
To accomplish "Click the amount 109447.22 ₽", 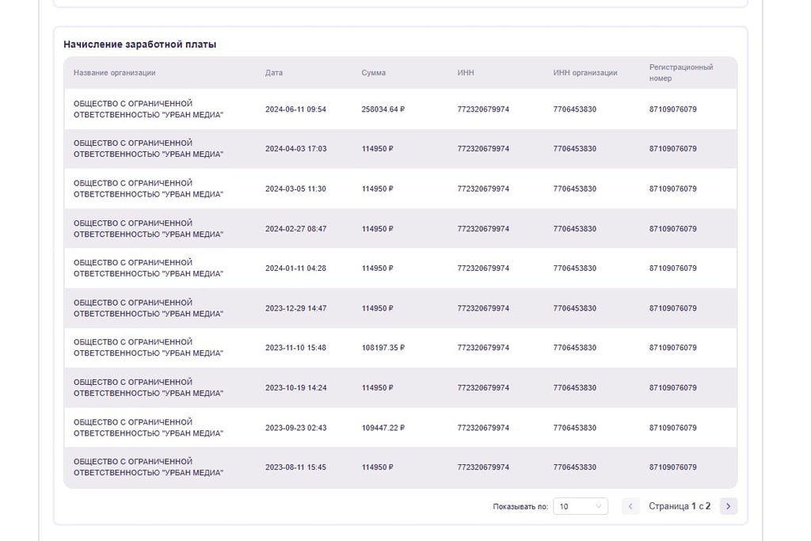I will 383,428.
